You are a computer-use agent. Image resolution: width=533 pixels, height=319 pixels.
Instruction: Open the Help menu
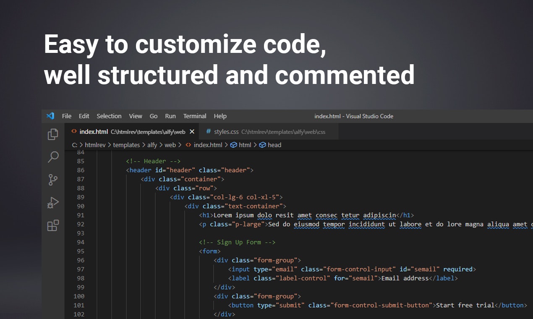(x=220, y=116)
